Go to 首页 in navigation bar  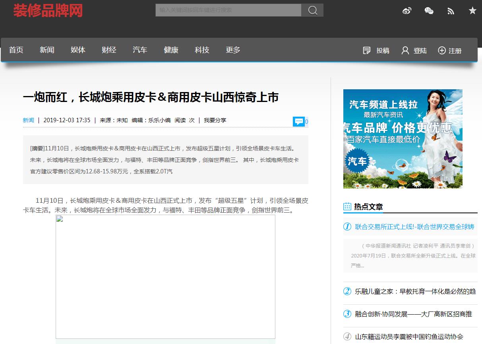tap(16, 50)
